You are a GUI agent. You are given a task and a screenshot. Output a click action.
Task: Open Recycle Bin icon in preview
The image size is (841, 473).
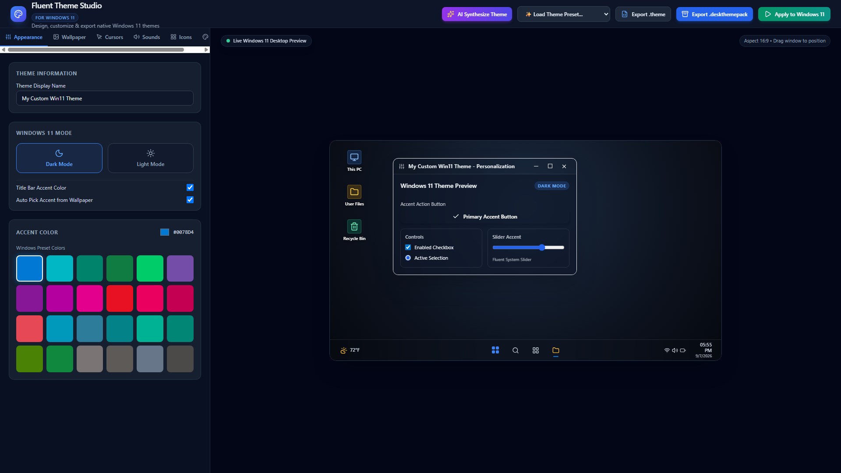[354, 230]
